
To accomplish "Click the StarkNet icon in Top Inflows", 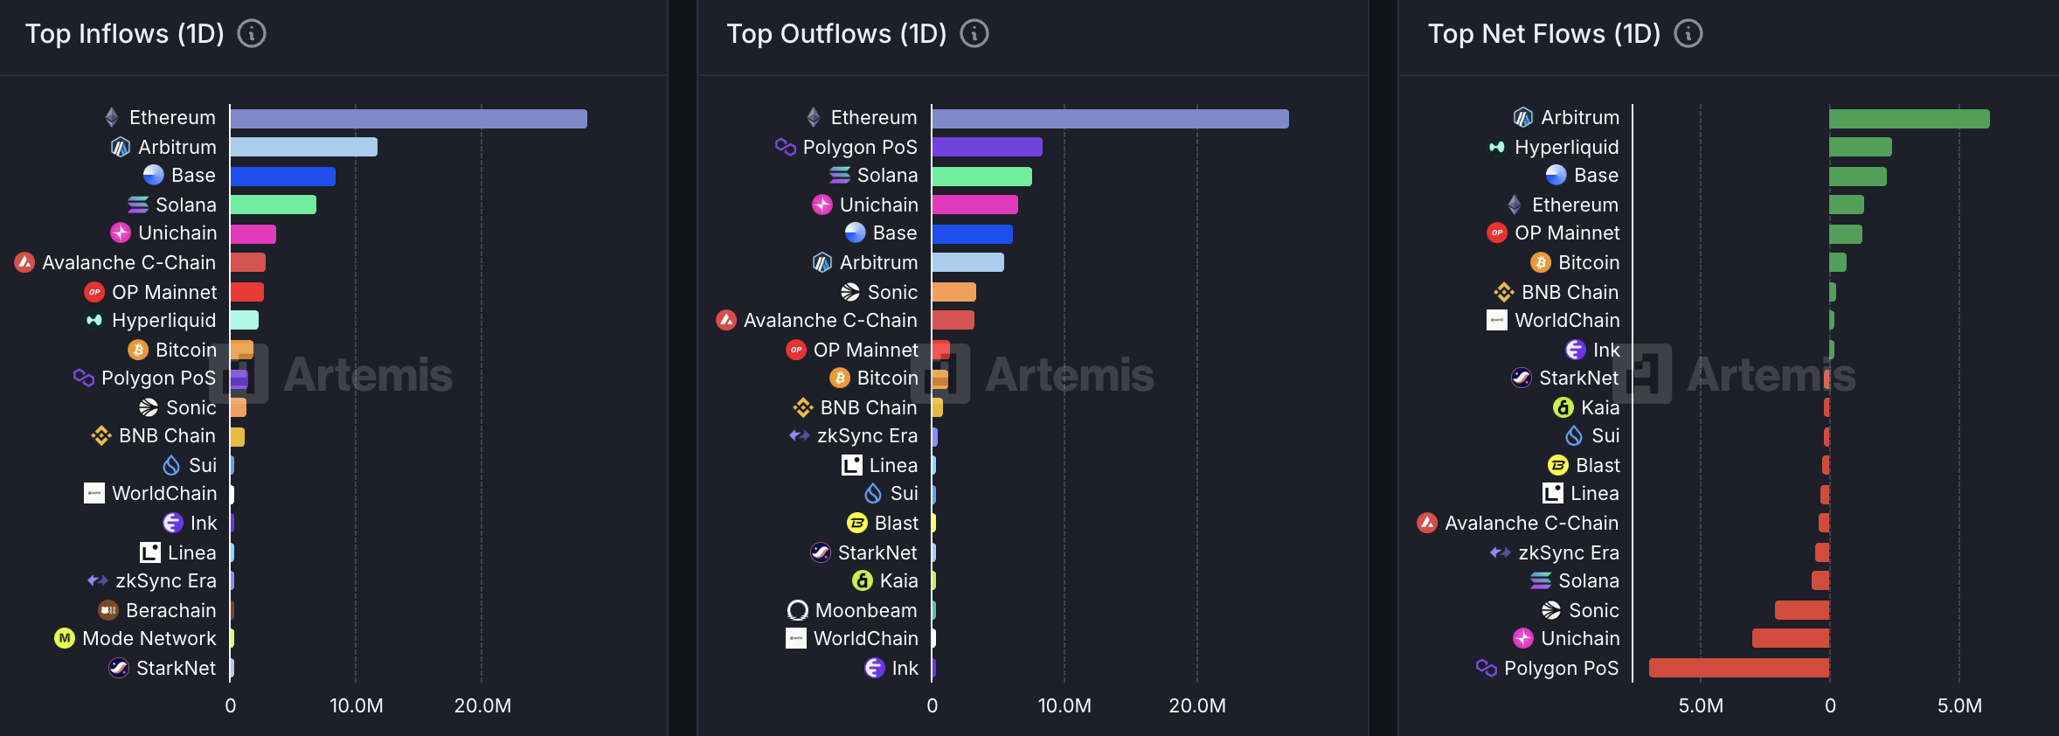I will [119, 668].
